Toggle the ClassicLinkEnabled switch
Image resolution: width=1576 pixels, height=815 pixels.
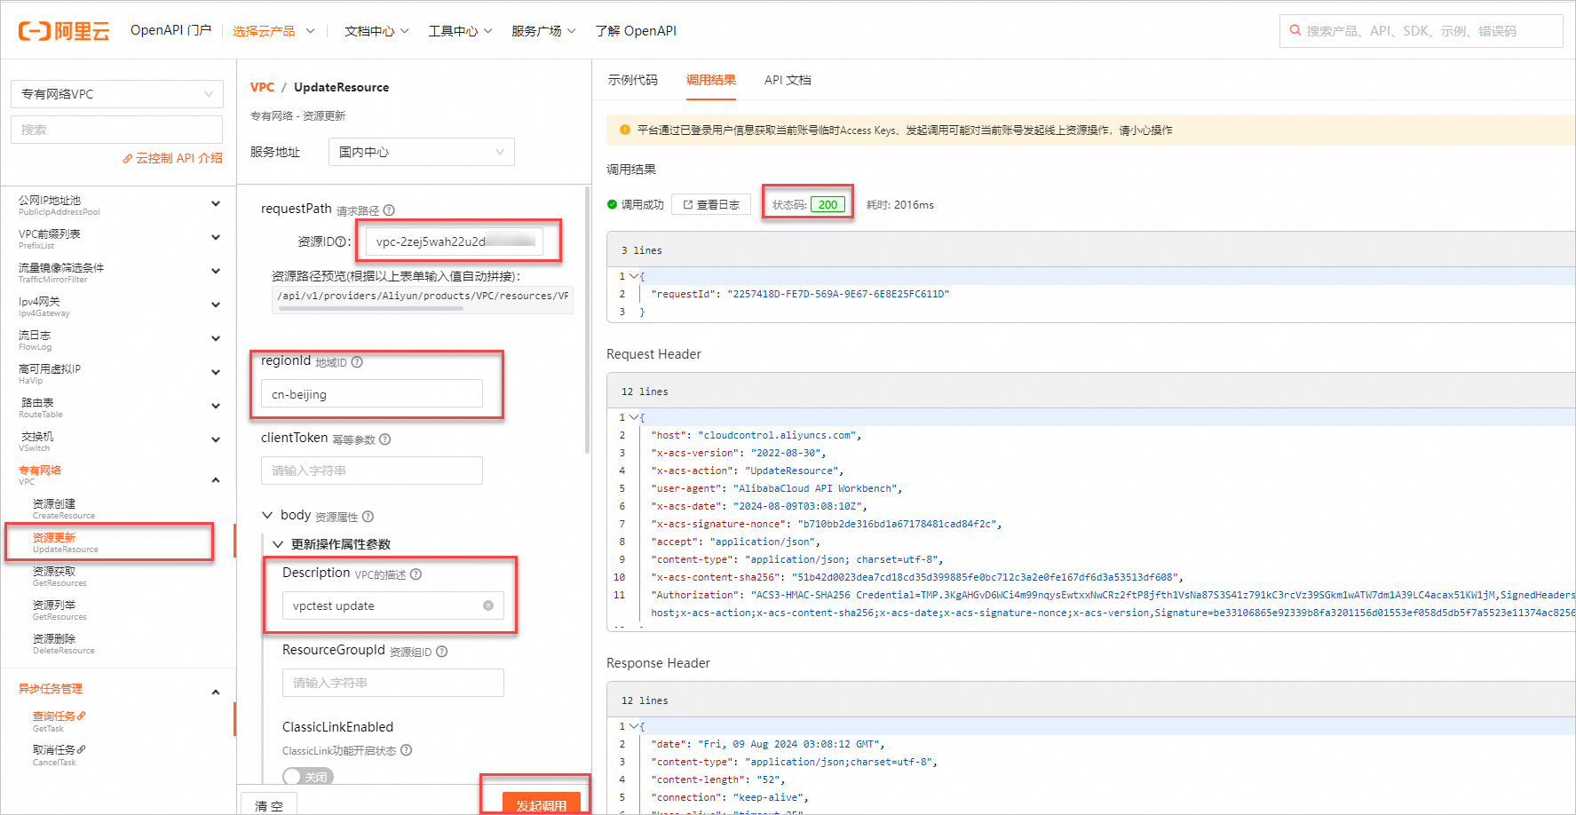(x=307, y=777)
